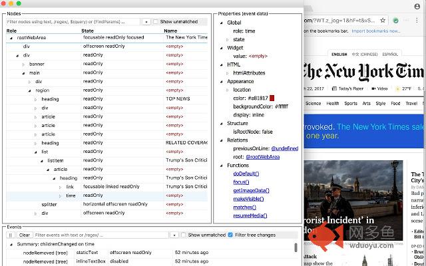Enable Show unmatched in the Nodes panel

coord(156,21)
